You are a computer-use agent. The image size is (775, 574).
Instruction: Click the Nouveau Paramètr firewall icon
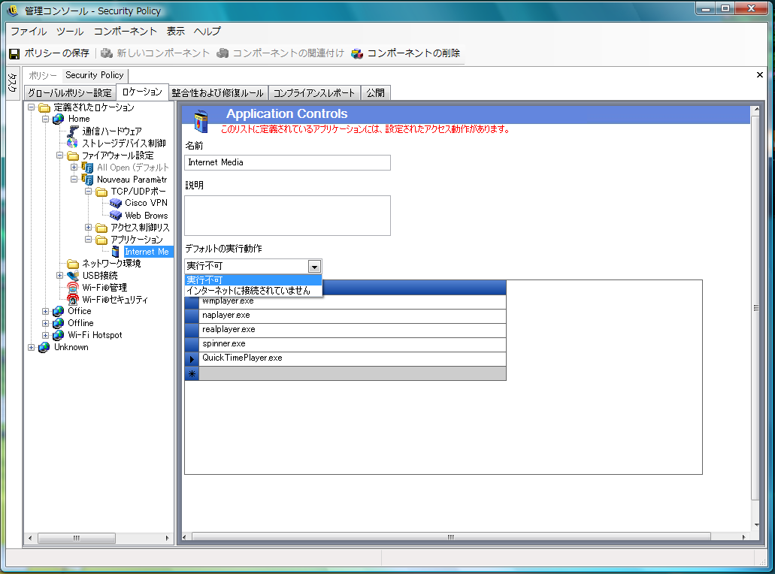click(87, 180)
